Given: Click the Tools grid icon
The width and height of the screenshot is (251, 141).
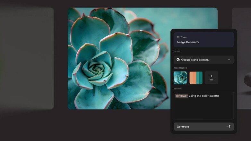Looking at the screenshot, I should click(178, 37).
